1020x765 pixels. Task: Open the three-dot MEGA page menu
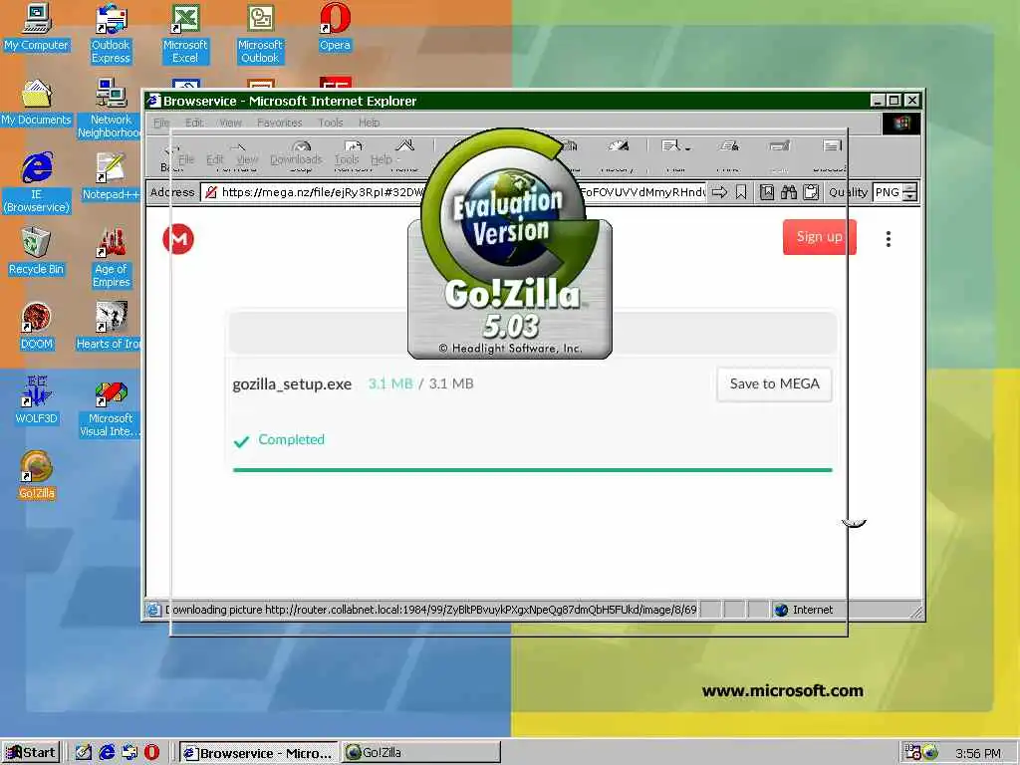[x=888, y=239]
